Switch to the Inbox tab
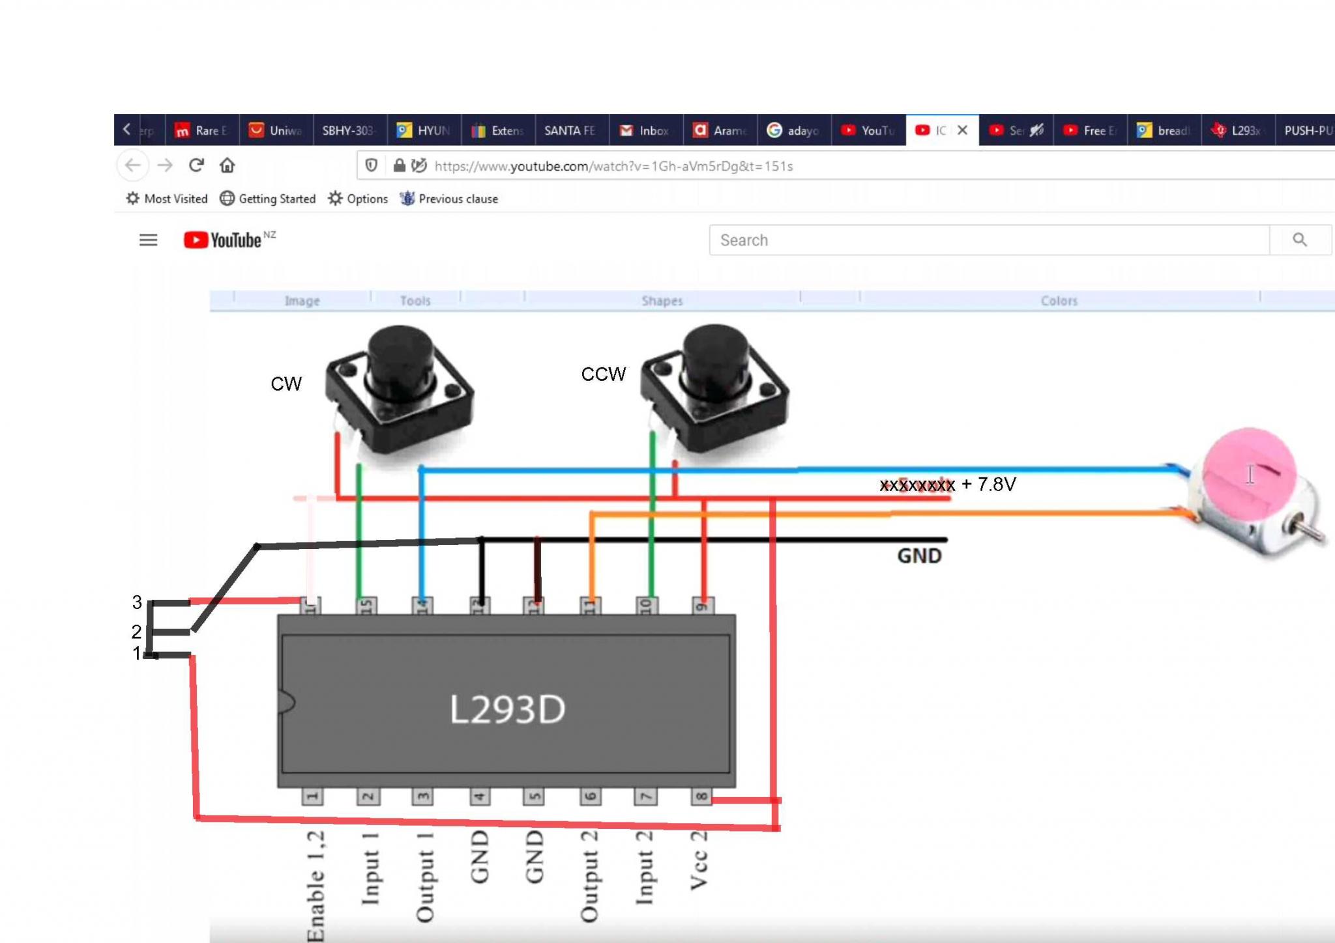The width and height of the screenshot is (1335, 943). coord(645,130)
